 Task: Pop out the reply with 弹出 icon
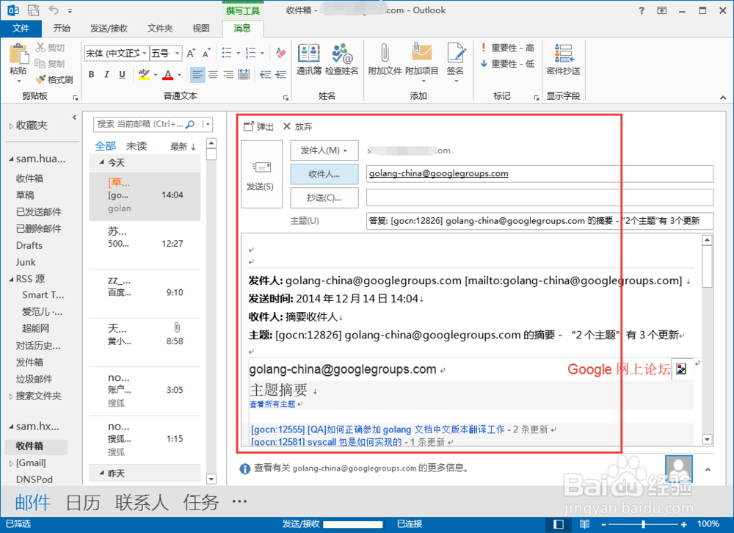pos(249,126)
